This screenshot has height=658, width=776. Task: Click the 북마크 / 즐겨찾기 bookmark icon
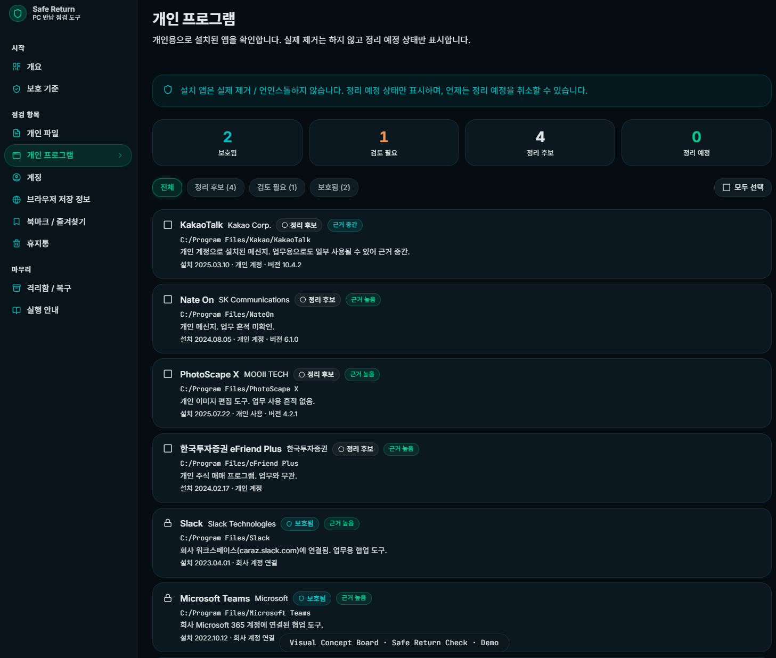click(17, 221)
